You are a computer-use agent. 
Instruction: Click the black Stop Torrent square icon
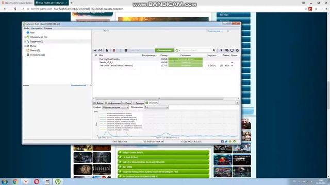pyautogui.click(x=126, y=50)
